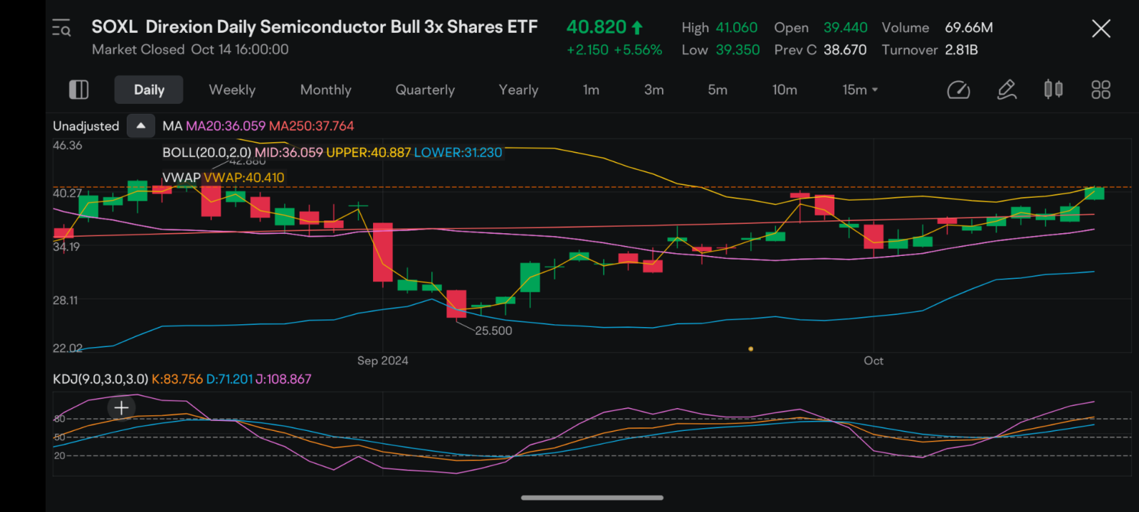This screenshot has height=512, width=1139.
Task: Click the current price 40.820
Action: [597, 27]
